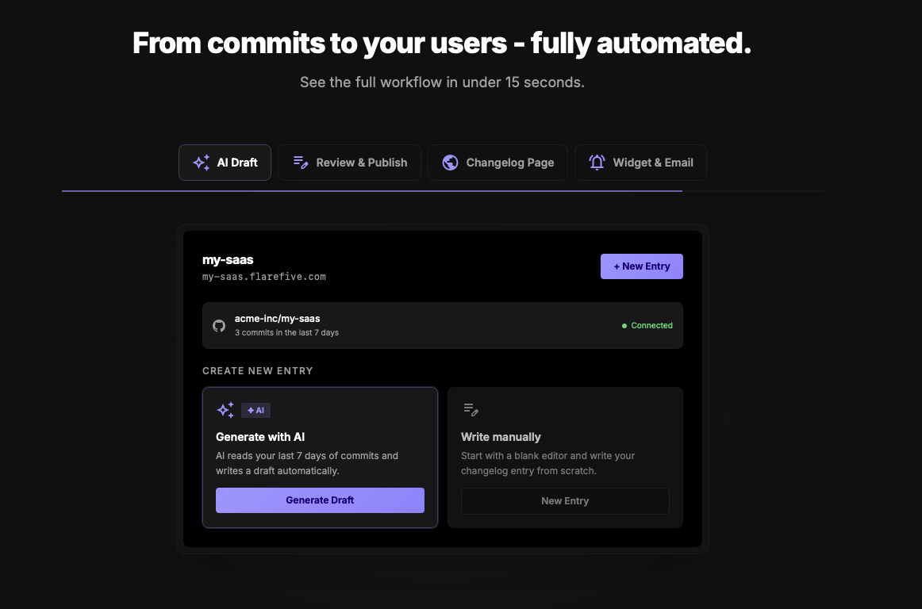Click the GitHub logo next to acme-inc/my-saas
922x609 pixels.
tap(219, 326)
